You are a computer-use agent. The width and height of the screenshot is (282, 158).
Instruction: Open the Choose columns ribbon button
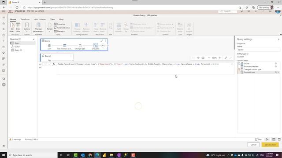(x=78, y=27)
